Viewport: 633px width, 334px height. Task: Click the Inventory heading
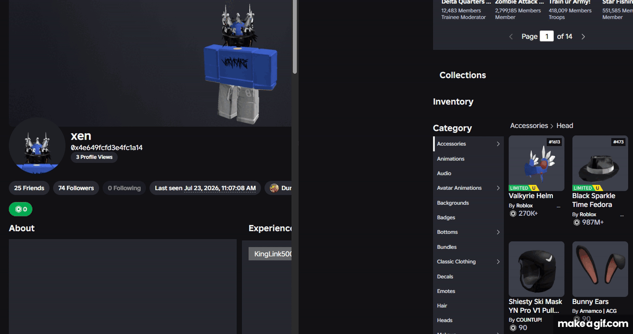pos(453,102)
